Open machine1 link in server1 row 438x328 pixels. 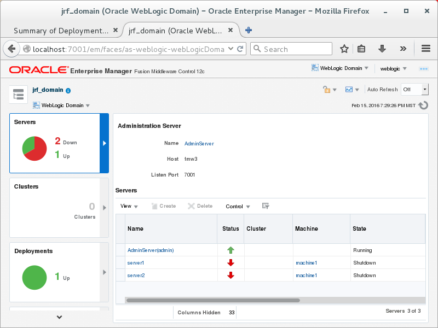pos(307,263)
